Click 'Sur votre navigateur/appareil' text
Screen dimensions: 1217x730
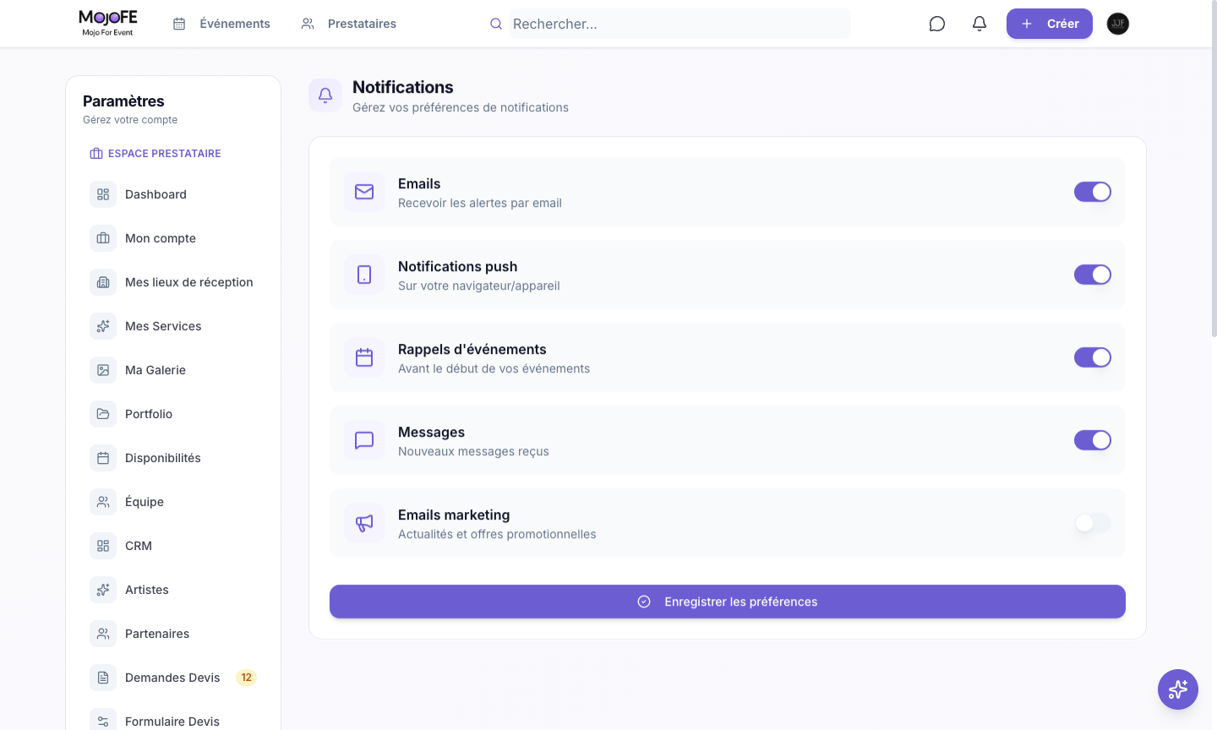479,286
